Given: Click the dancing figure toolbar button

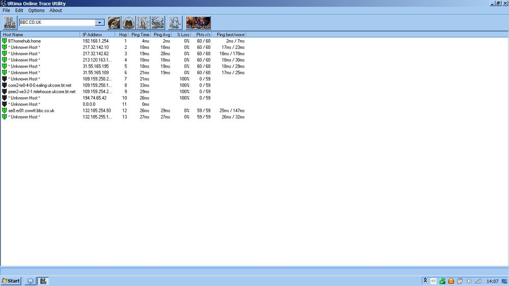Looking at the screenshot, I should click(175, 23).
